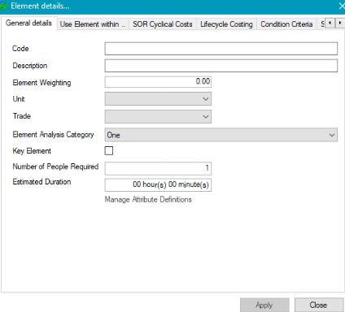345x312 pixels.
Task: Open the Condition Criteria tab
Action: pyautogui.click(x=286, y=24)
